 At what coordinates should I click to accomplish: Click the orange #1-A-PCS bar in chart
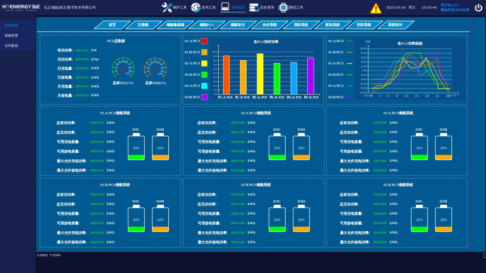(226, 75)
